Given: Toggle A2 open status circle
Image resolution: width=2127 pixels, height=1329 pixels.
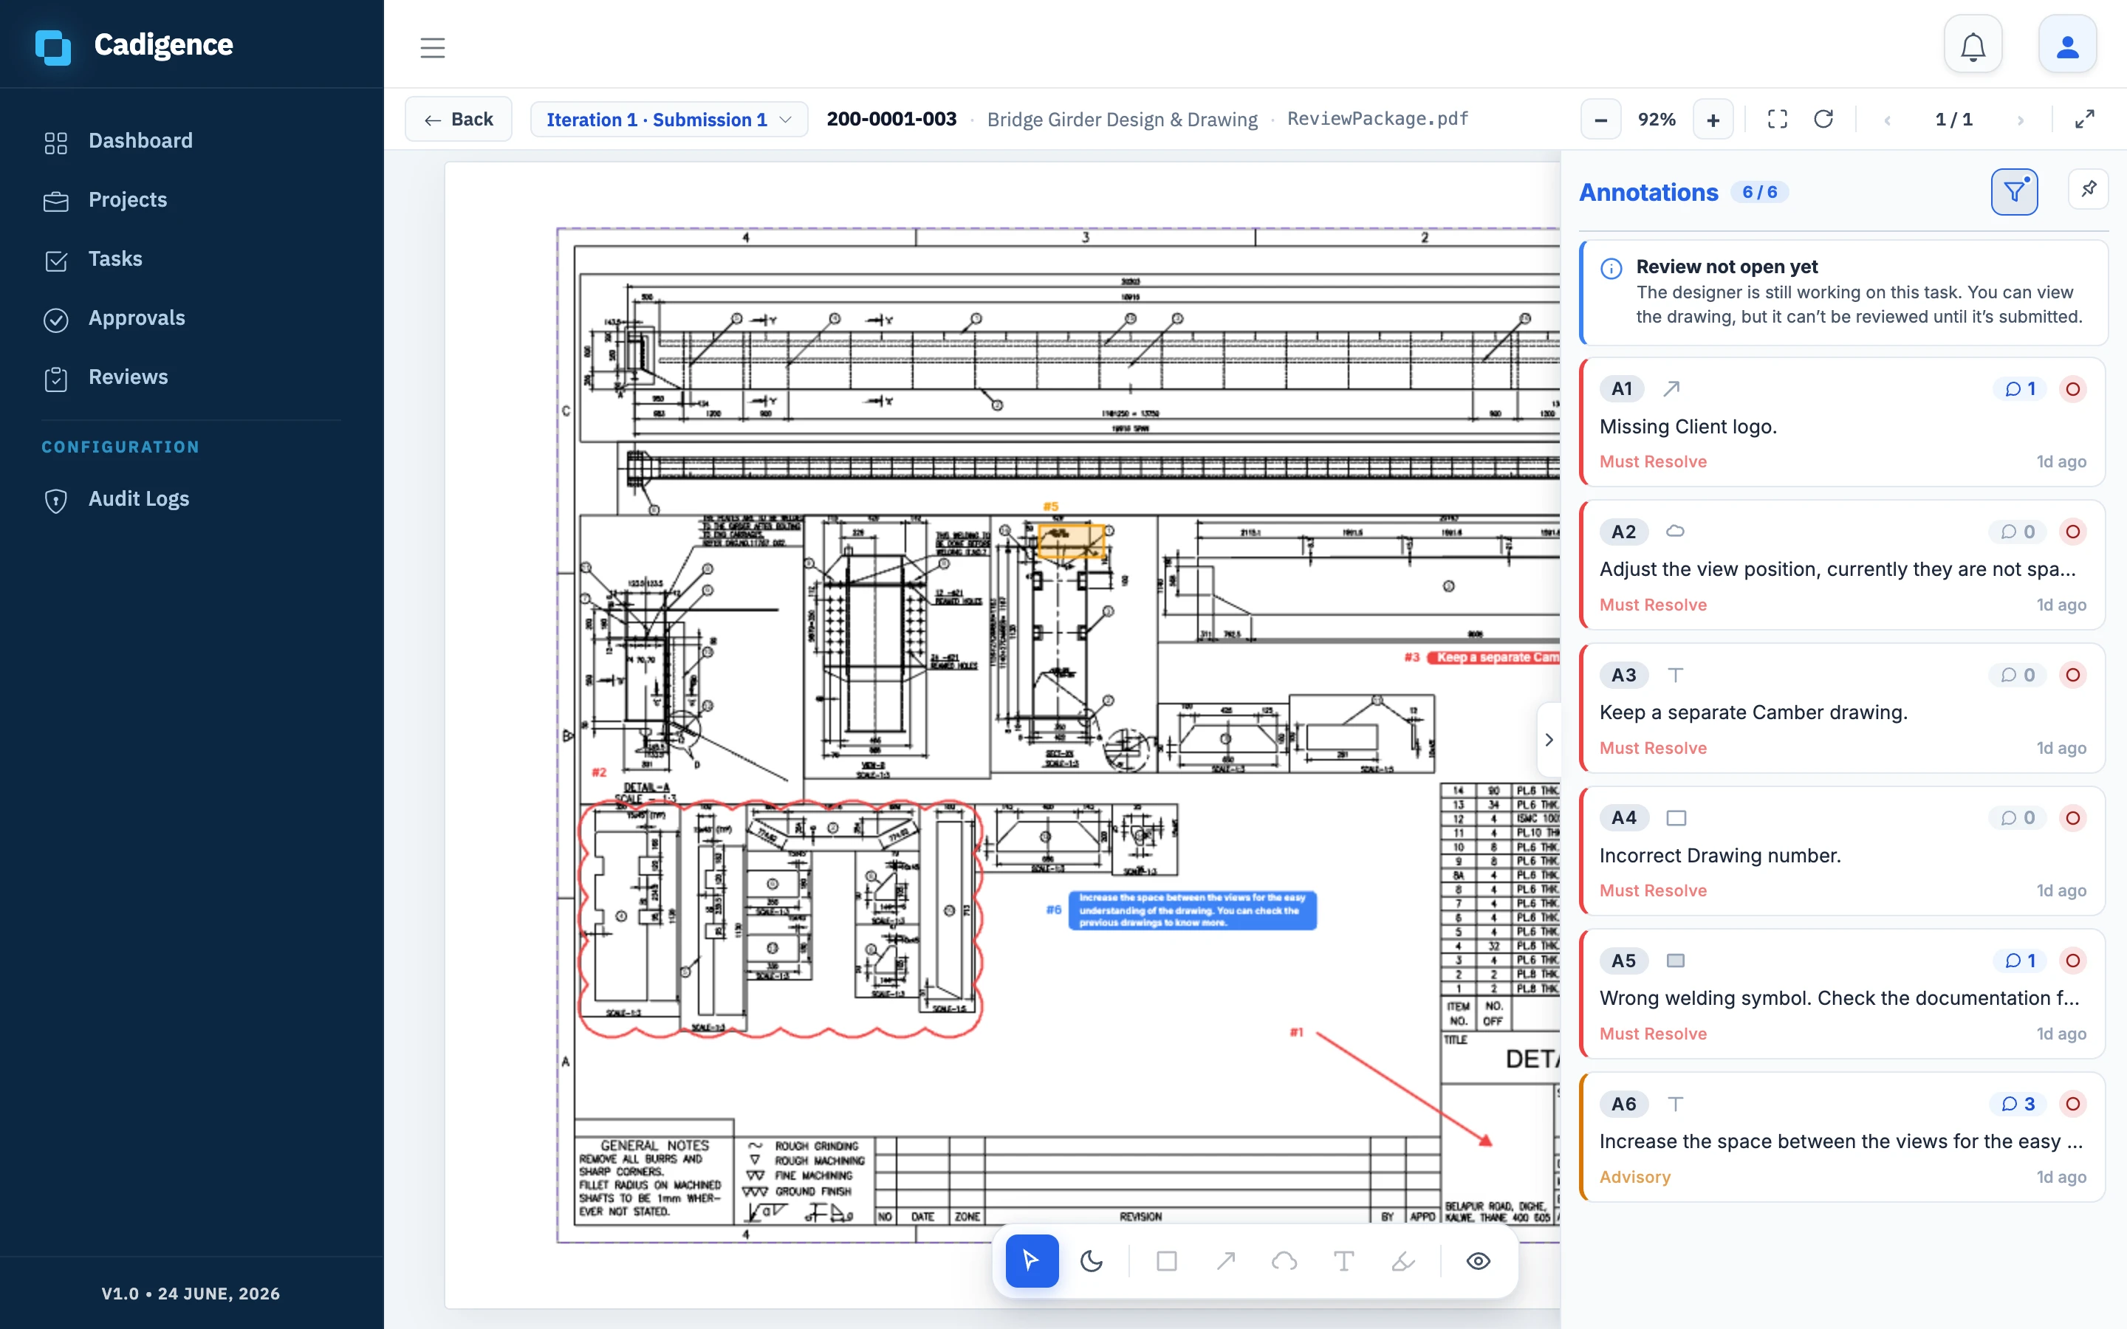Looking at the screenshot, I should coord(2072,532).
